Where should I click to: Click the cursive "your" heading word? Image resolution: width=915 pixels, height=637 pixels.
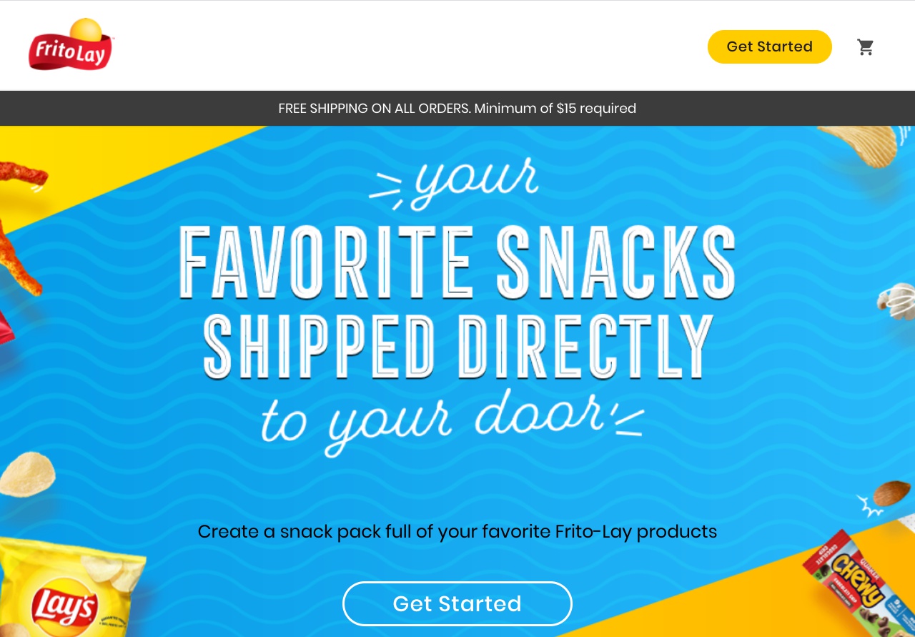[x=475, y=179]
